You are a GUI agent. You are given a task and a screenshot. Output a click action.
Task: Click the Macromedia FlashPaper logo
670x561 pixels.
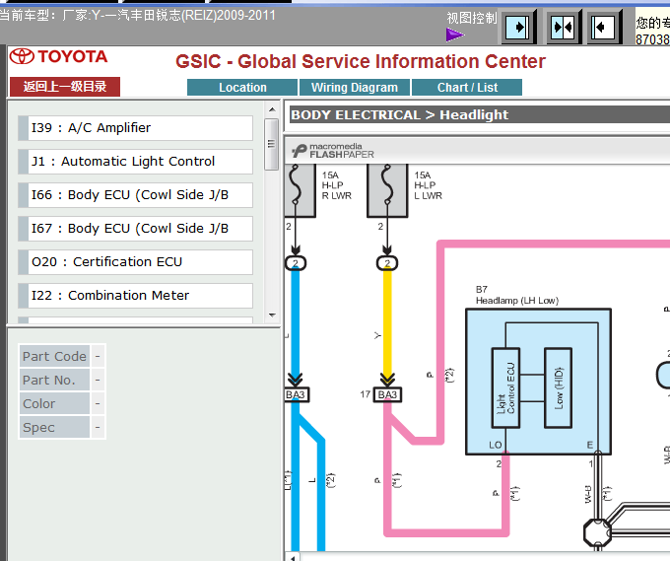click(333, 151)
